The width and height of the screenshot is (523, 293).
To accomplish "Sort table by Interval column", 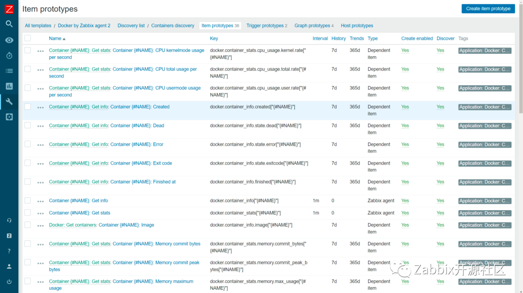I will [x=320, y=38].
